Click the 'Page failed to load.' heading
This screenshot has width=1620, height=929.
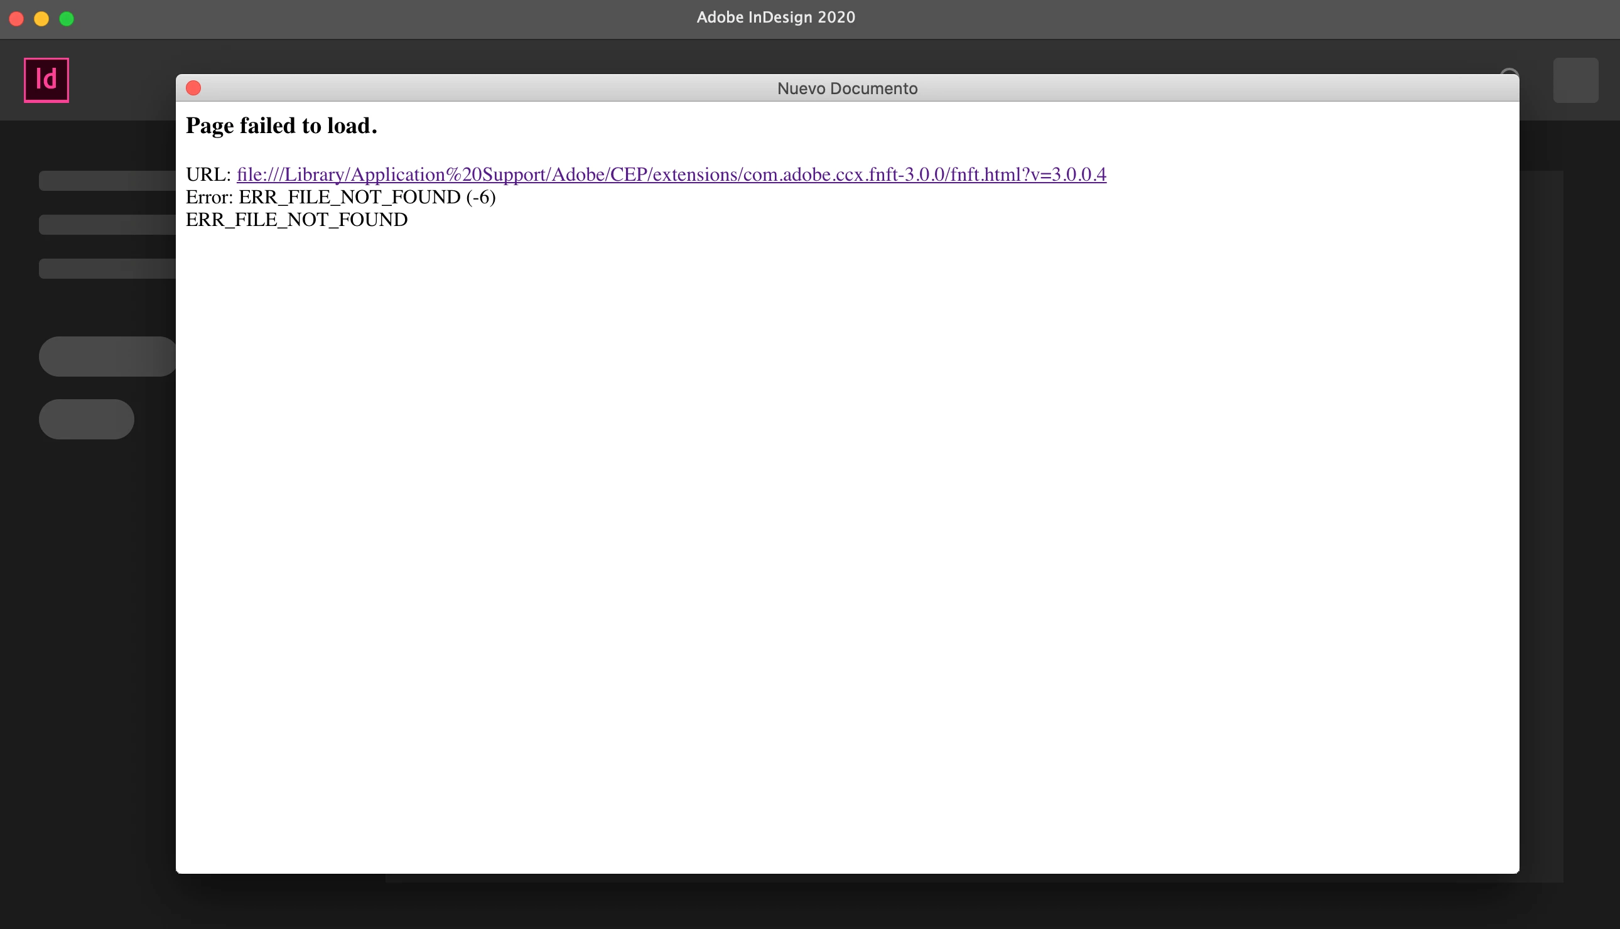281,126
